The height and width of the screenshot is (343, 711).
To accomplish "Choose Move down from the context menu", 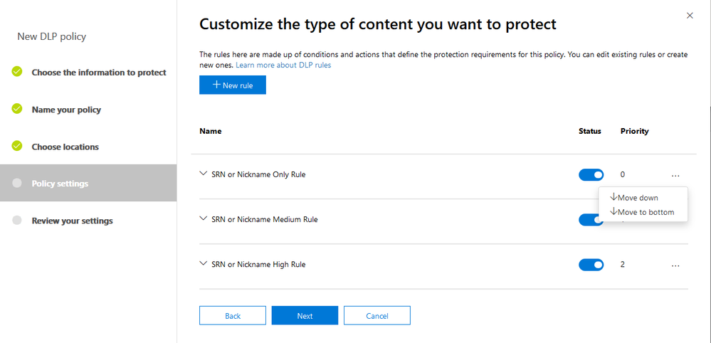I will pyautogui.click(x=634, y=198).
